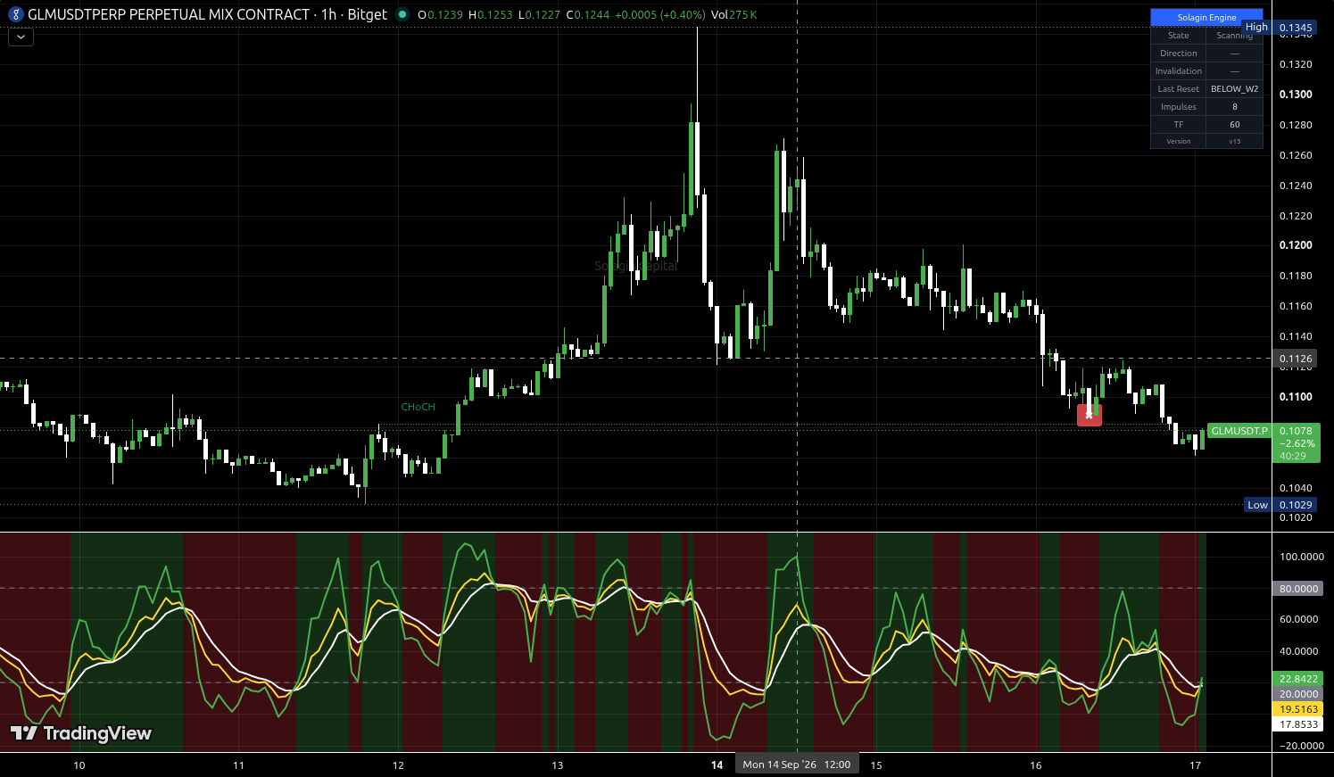
Task: Click the High 0.1345 price label
Action: tap(1280, 28)
